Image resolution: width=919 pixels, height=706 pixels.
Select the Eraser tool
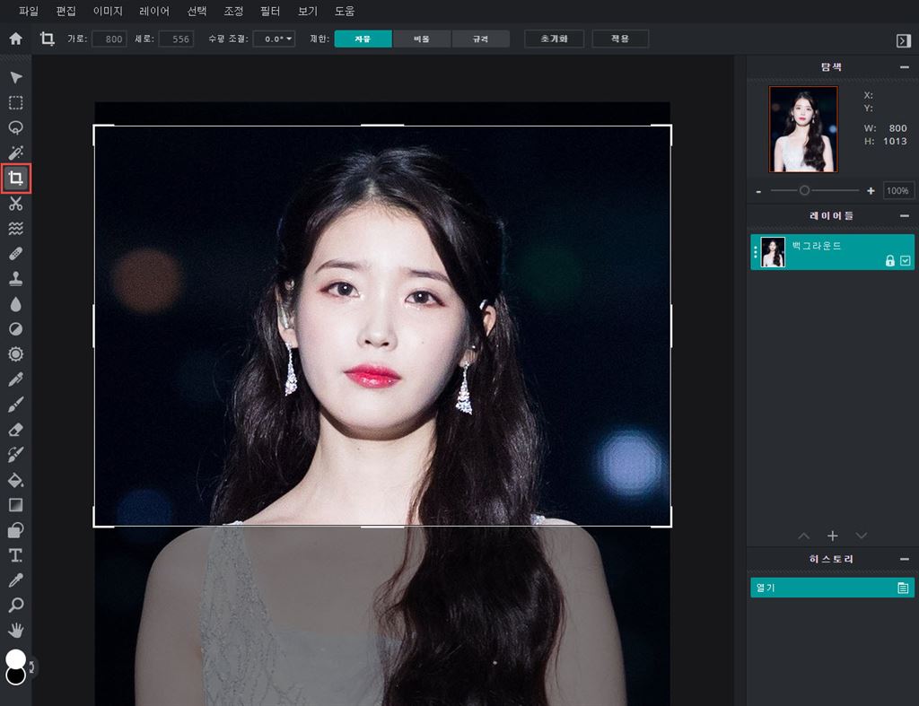tap(16, 430)
